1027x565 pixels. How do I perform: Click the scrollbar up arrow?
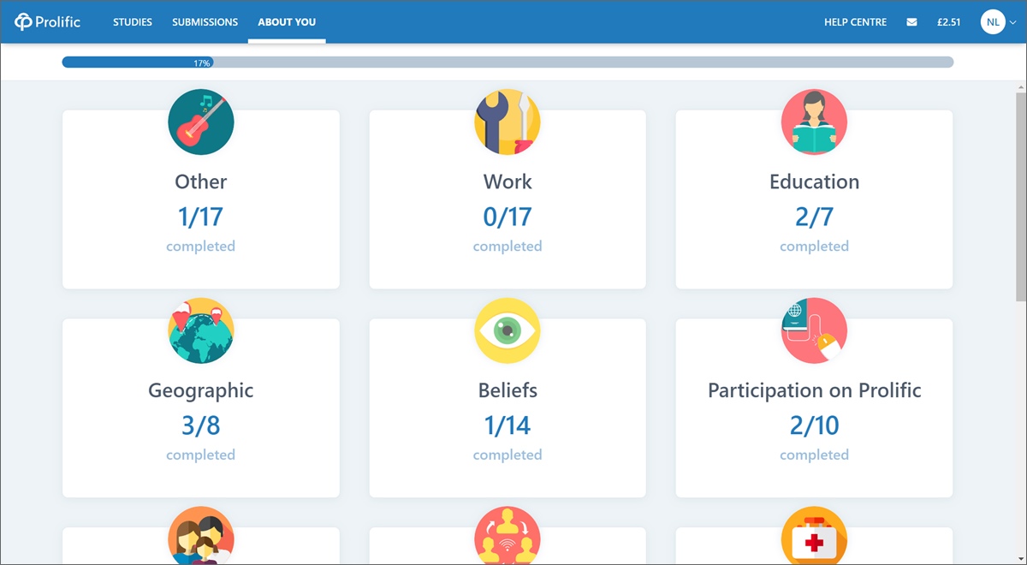click(1020, 88)
